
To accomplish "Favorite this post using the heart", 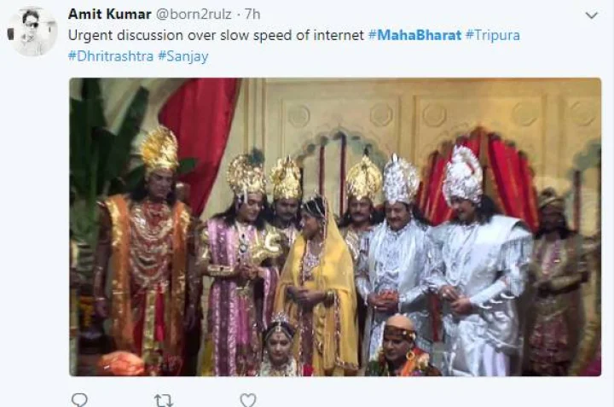I will pos(248,400).
